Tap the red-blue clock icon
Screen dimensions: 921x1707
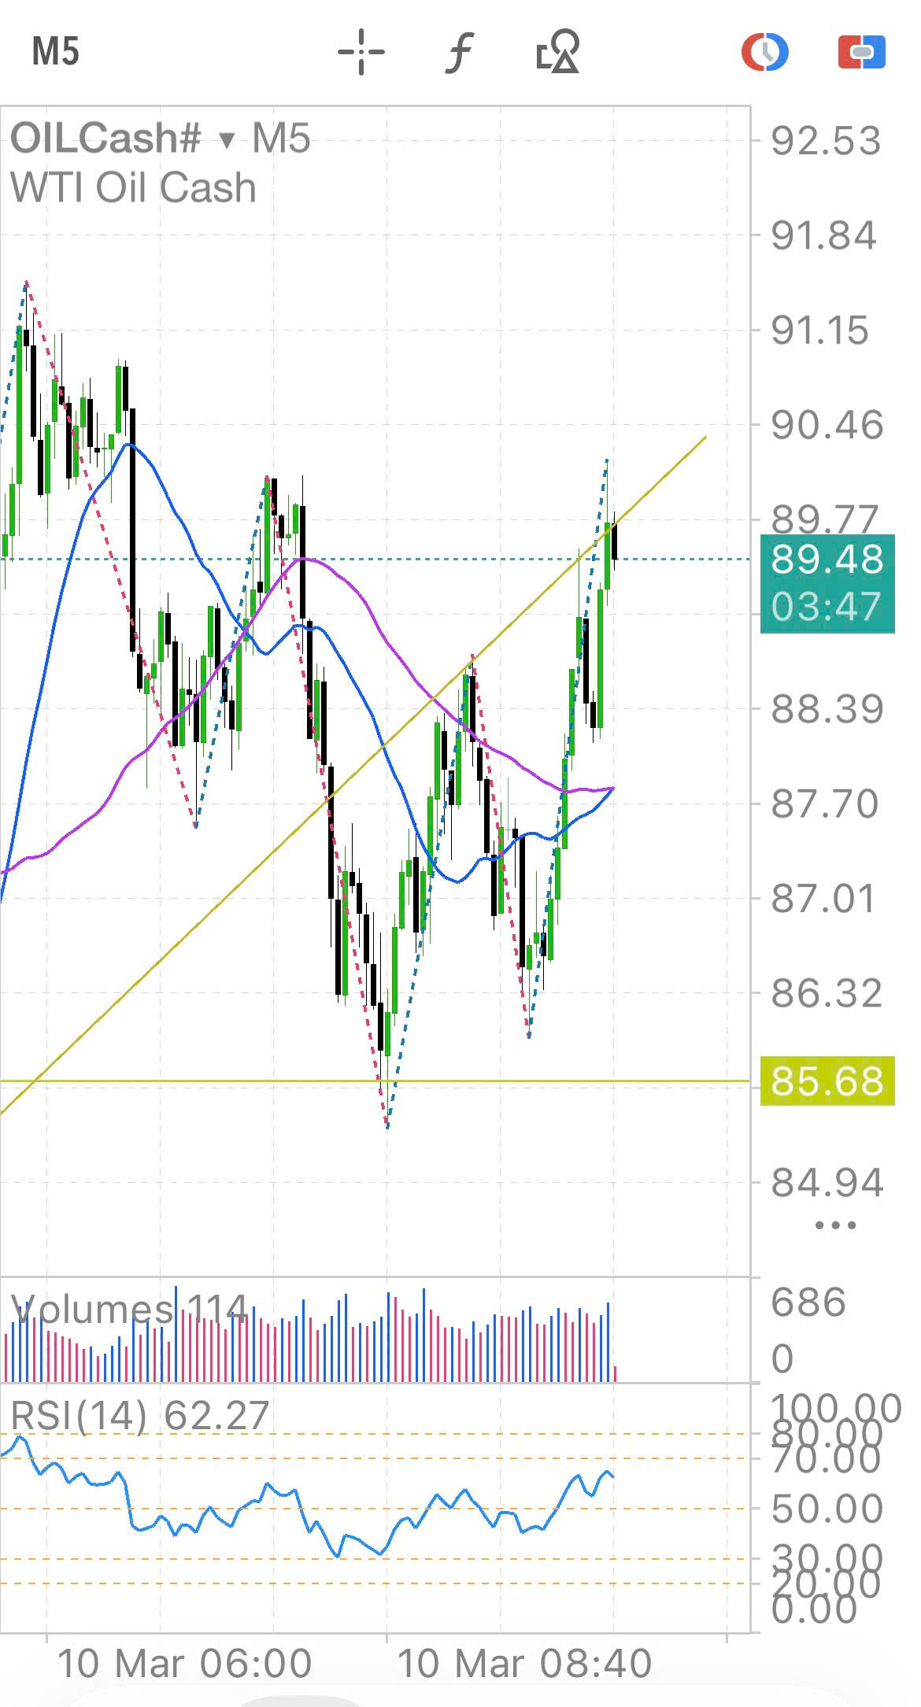pyautogui.click(x=764, y=52)
